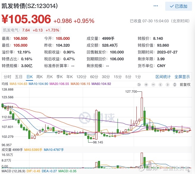Click the 税前收益 0.90% value
This screenshot has height=174, width=195.
(x=69, y=52)
